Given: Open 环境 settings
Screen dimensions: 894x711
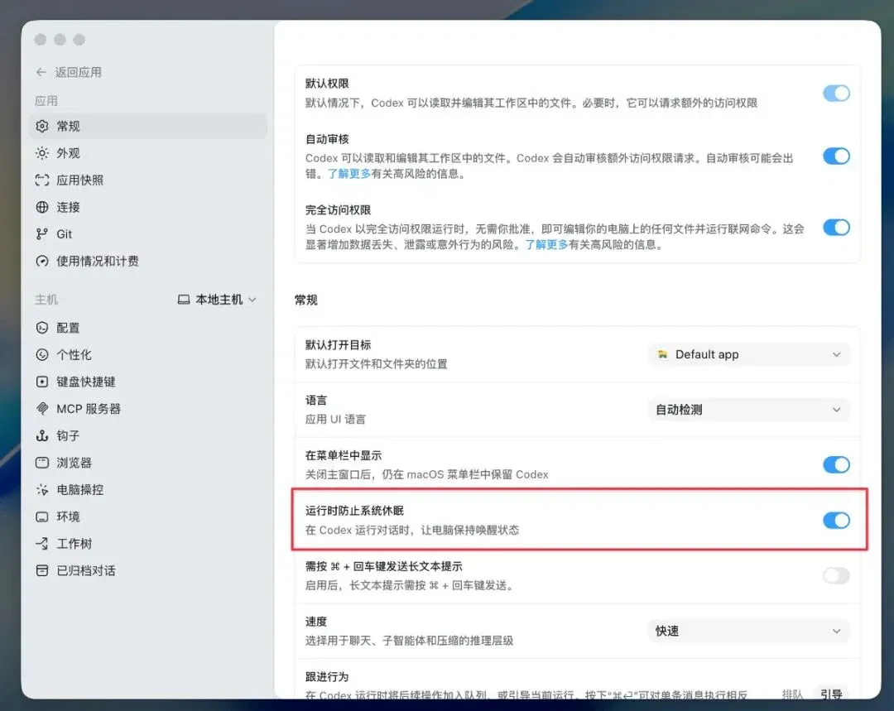Looking at the screenshot, I should [147, 516].
